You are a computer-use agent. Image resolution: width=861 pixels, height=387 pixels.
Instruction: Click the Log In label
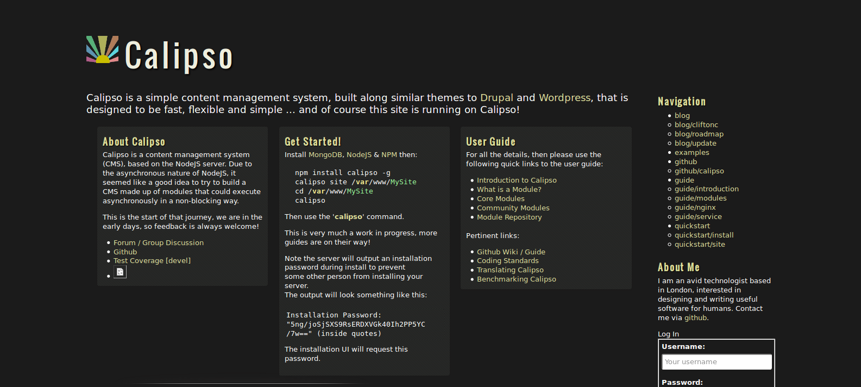click(x=668, y=334)
